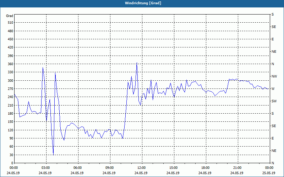Viewport: 284px width, 177px height.
Task: Click the 21:00 time label
Action: click(236, 168)
